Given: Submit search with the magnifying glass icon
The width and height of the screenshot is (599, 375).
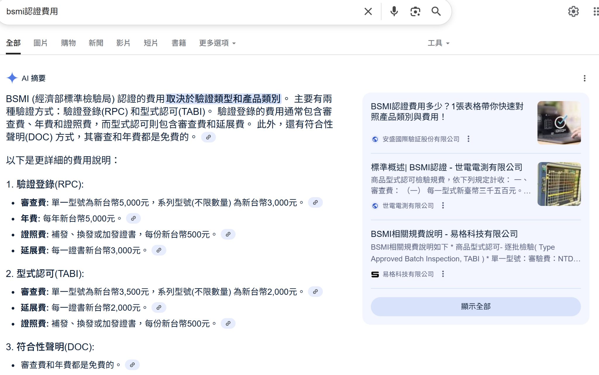Looking at the screenshot, I should coord(436,11).
